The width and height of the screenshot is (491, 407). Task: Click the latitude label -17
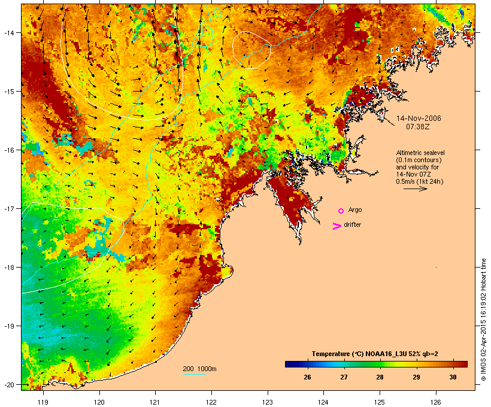8,209
